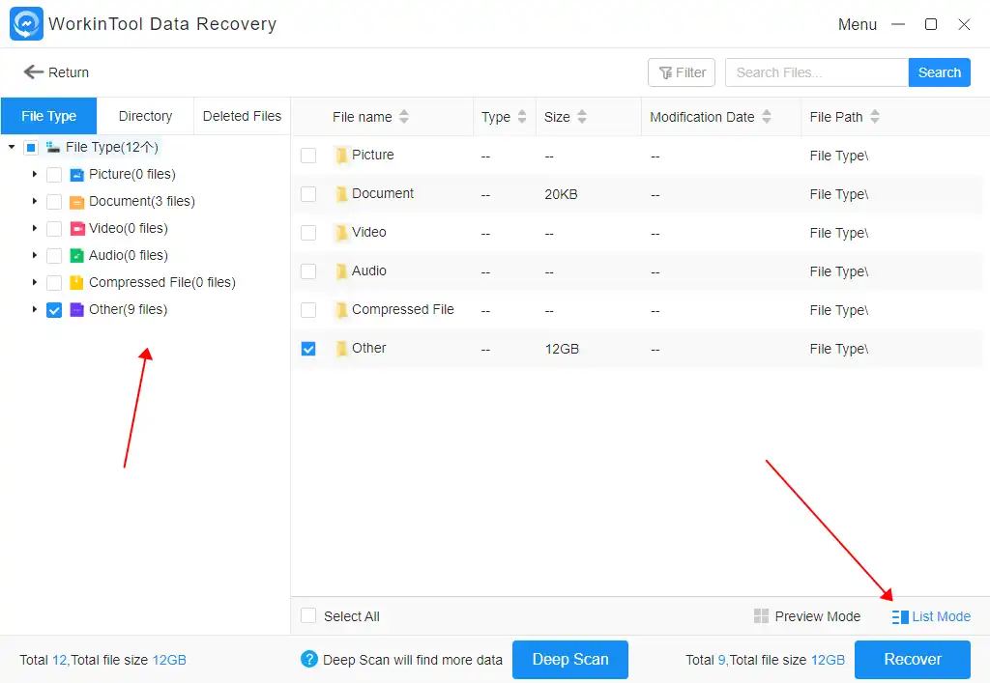Expand the Video tree node
Image resolution: width=990 pixels, height=683 pixels.
(x=35, y=228)
